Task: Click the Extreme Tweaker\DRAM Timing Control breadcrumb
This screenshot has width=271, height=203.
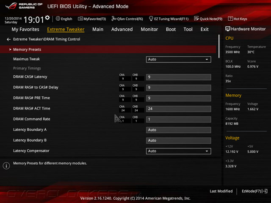Action: [47, 39]
